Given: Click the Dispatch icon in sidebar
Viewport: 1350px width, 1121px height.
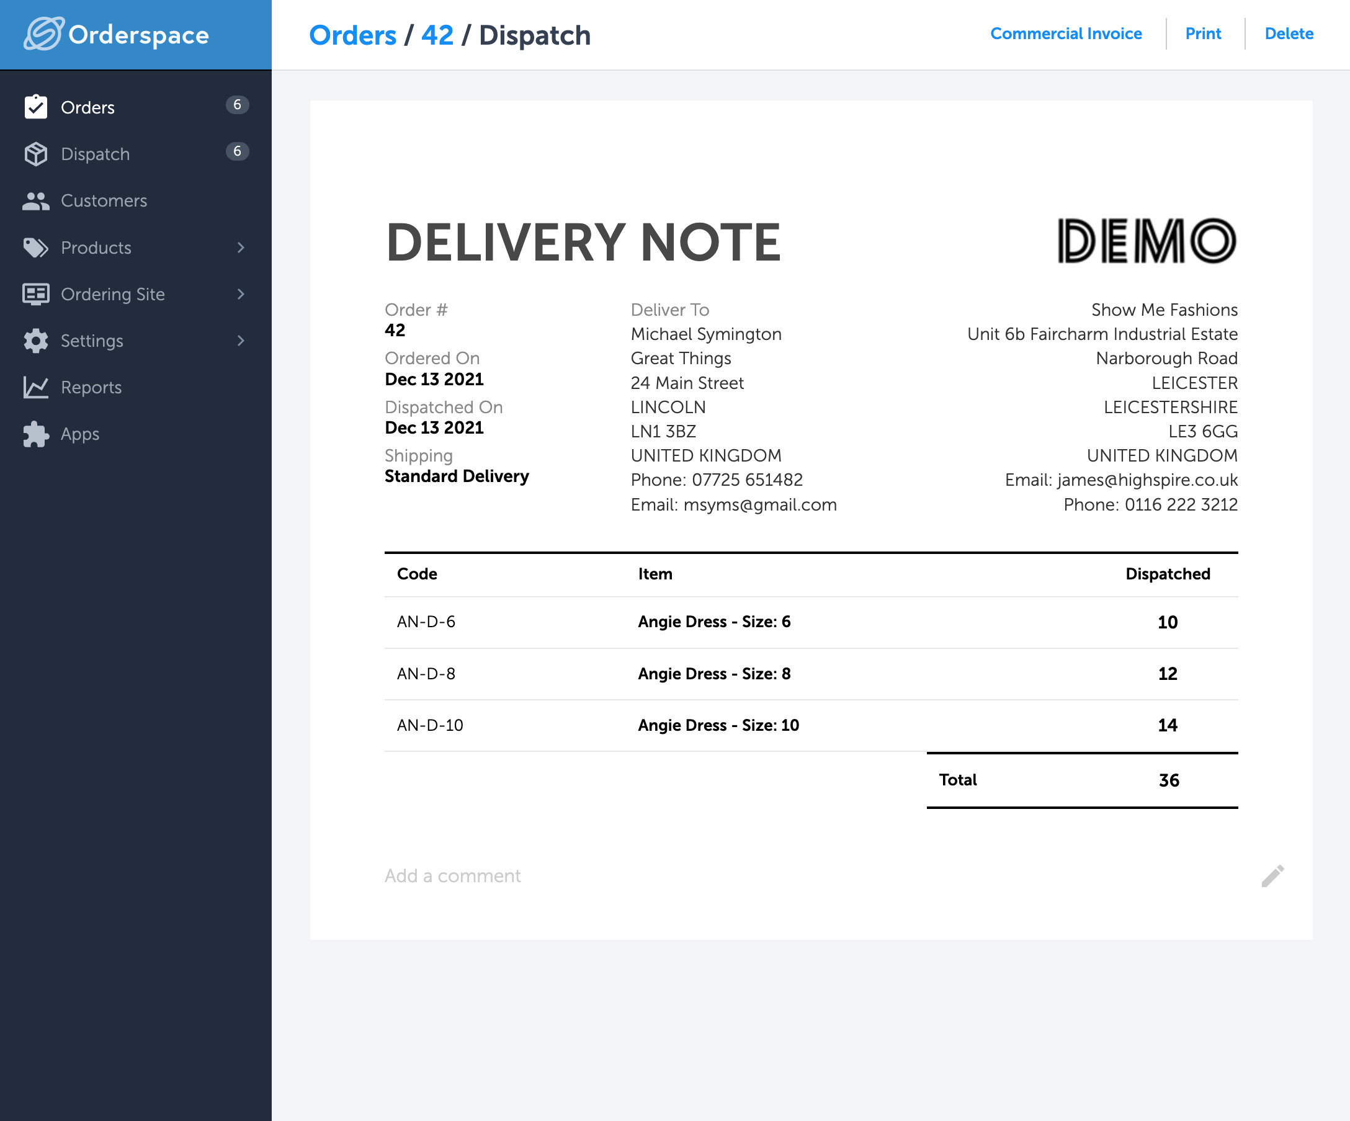Looking at the screenshot, I should [x=36, y=154].
